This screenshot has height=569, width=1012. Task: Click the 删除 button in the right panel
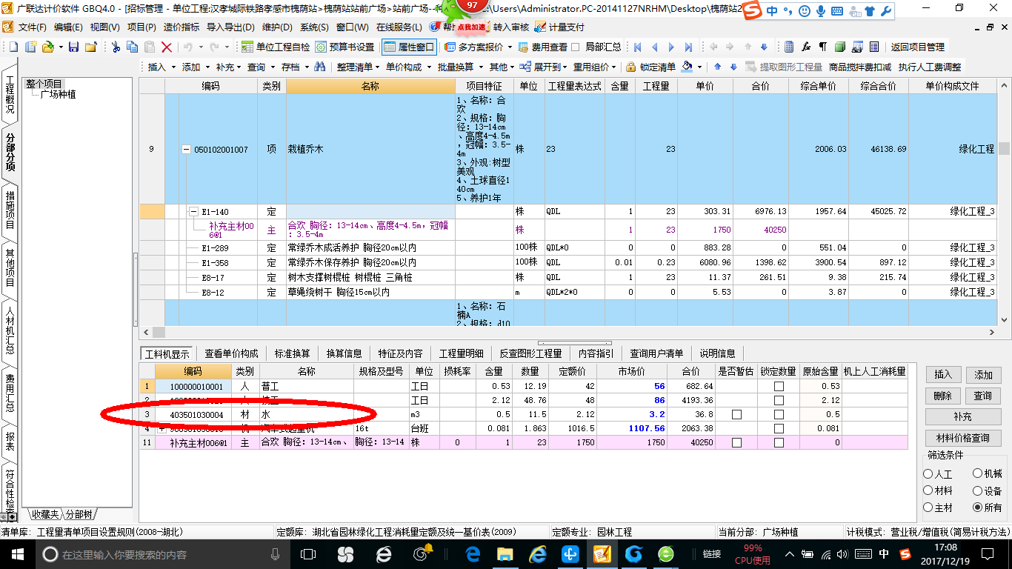[943, 396]
